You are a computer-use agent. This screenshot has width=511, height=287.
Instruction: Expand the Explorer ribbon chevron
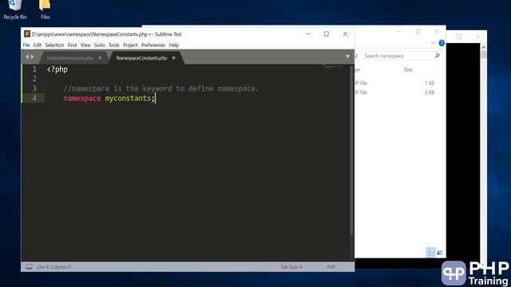[433, 43]
